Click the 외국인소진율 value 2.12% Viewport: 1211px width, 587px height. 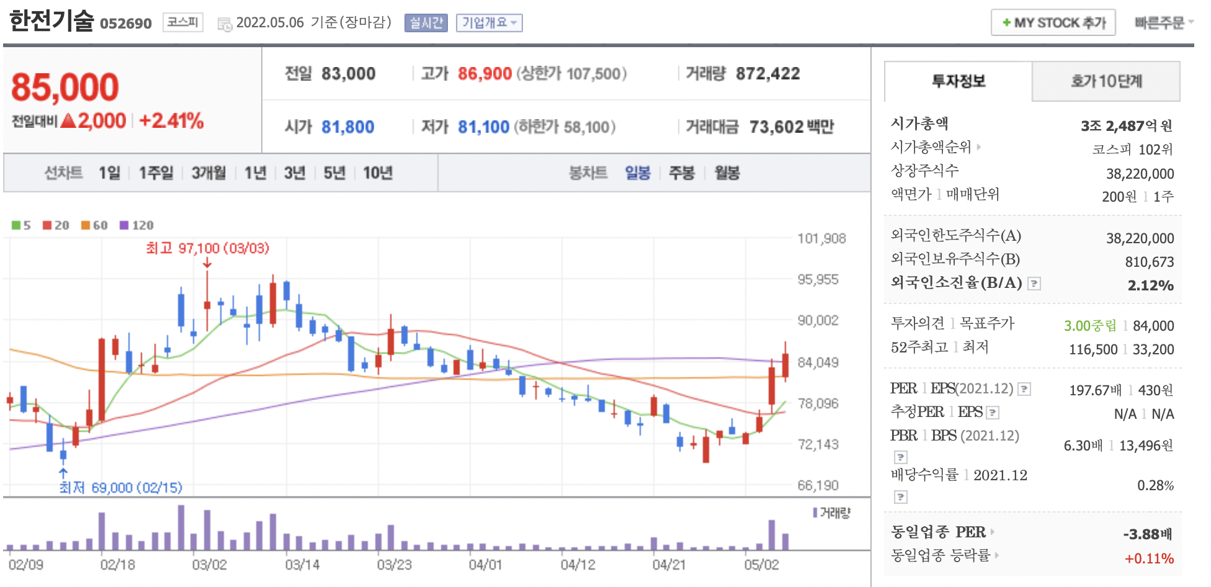1150,285
